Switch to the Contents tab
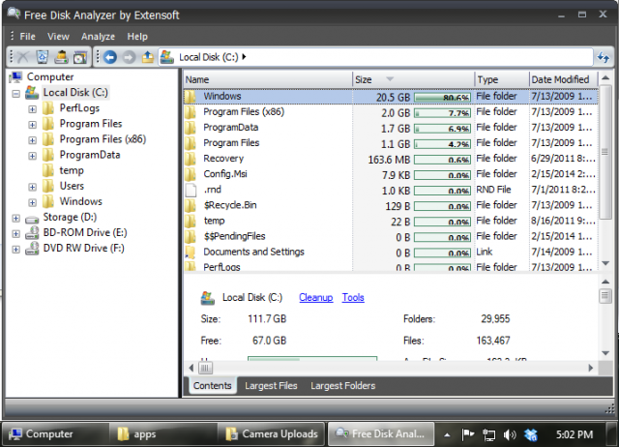This screenshot has height=447, width=619. click(x=213, y=386)
